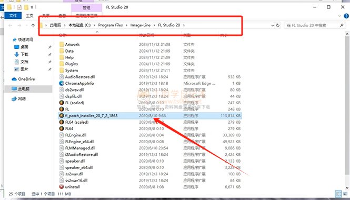Click the quick access properties checkmark icon

pos(19,7)
